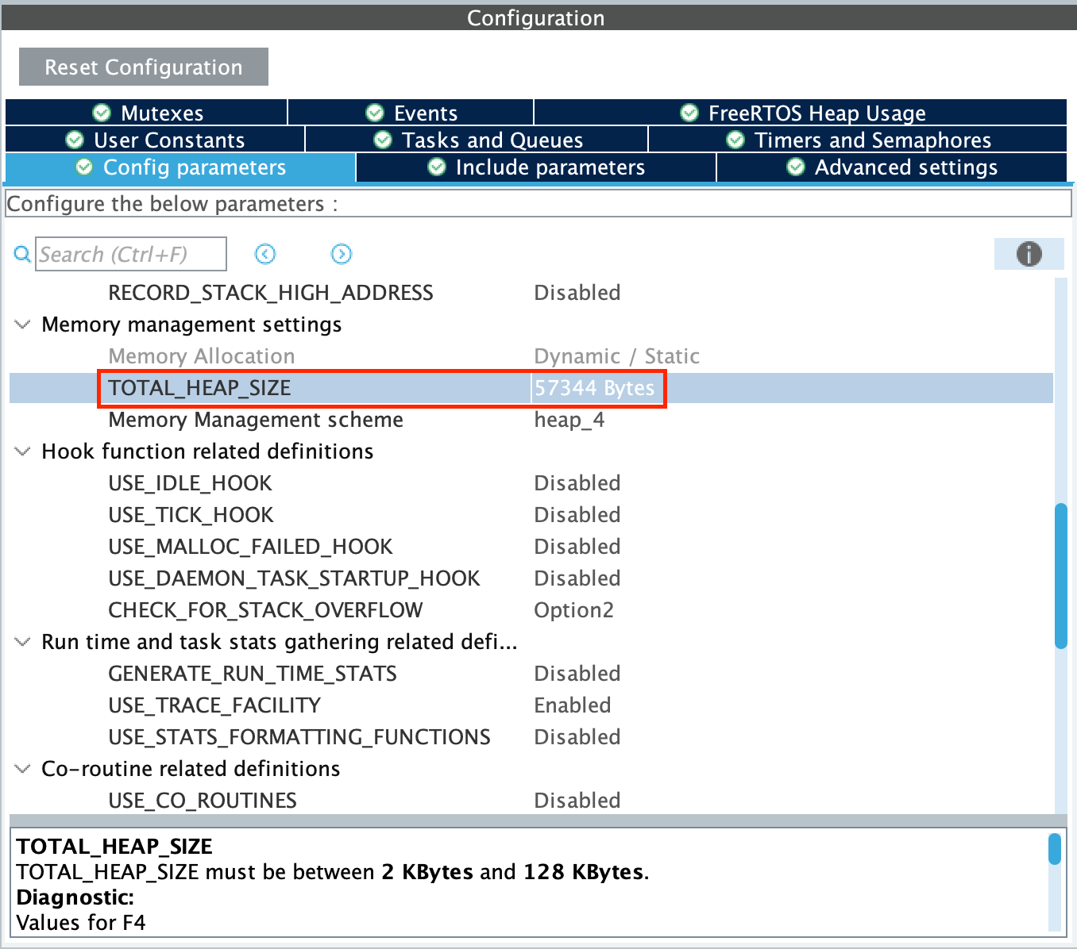Collapse Hook function related definitions group
1077x949 pixels.
23,451
